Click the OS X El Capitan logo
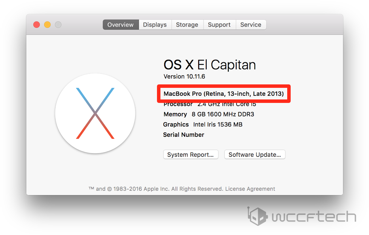369x235 pixels. 95,113
